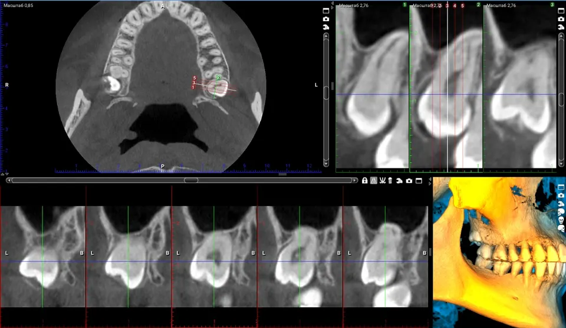Maximize the cross-section panel via its window icon

pos(419,181)
